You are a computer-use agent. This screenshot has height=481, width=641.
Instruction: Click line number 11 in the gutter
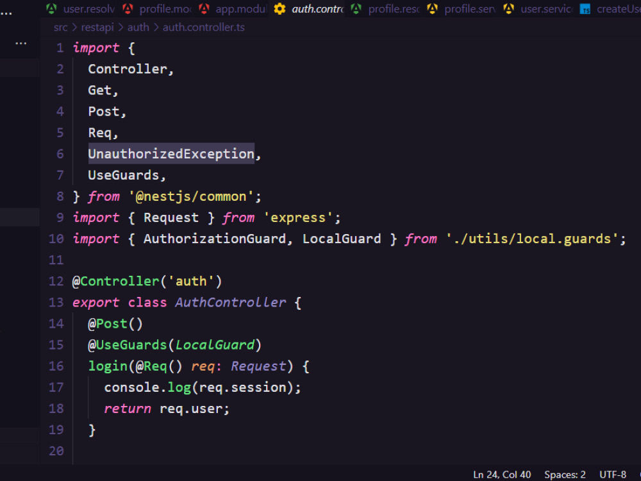(56, 260)
